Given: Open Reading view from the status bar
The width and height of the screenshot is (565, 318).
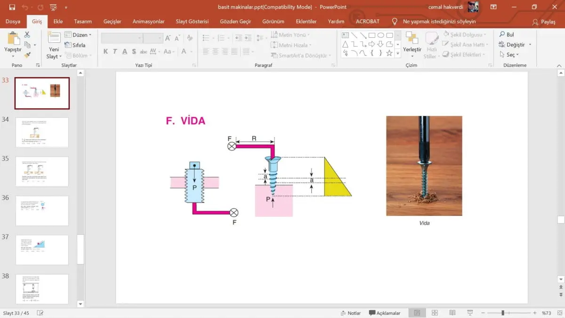Looking at the screenshot, I should (x=452, y=313).
